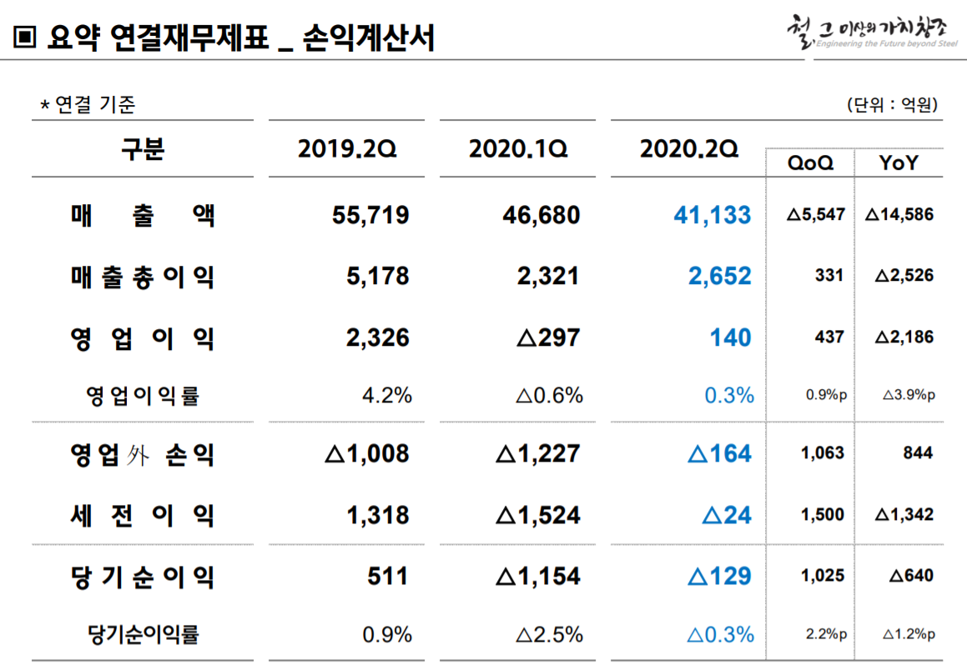Viewport: 967px width, 665px height.
Task: Click the QoQ sub-header
Action: point(810,163)
